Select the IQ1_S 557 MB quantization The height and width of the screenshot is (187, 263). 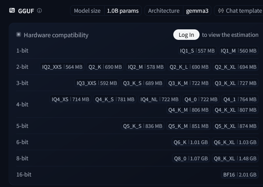click(x=197, y=51)
